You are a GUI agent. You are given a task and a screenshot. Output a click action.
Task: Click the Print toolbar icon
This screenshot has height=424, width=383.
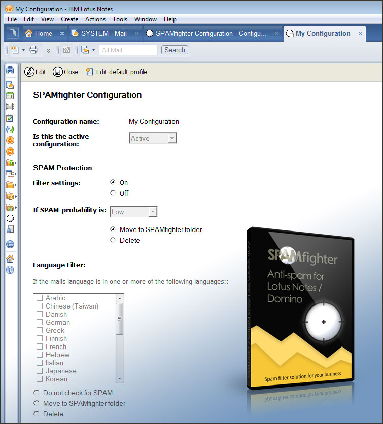coord(33,50)
